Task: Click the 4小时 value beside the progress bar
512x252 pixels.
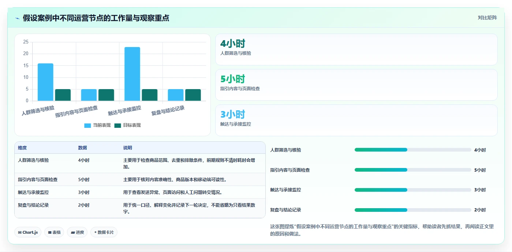Action: coord(480,150)
